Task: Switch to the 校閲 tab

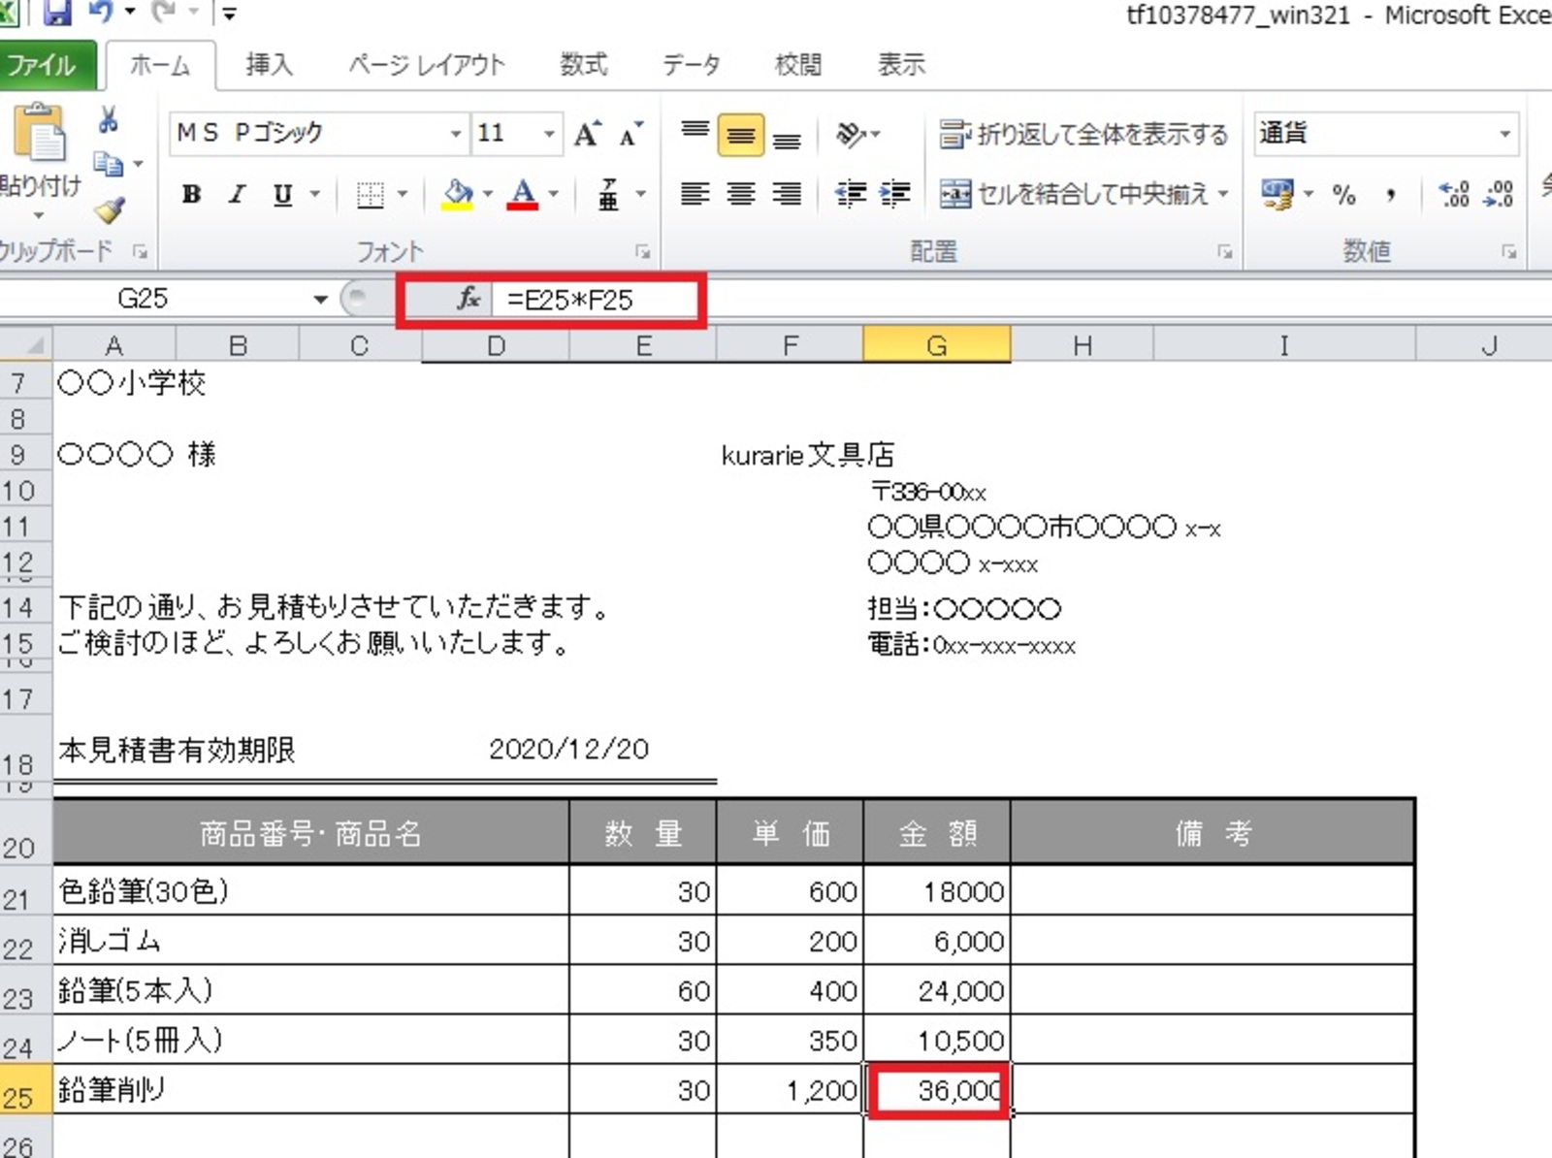Action: point(798,65)
